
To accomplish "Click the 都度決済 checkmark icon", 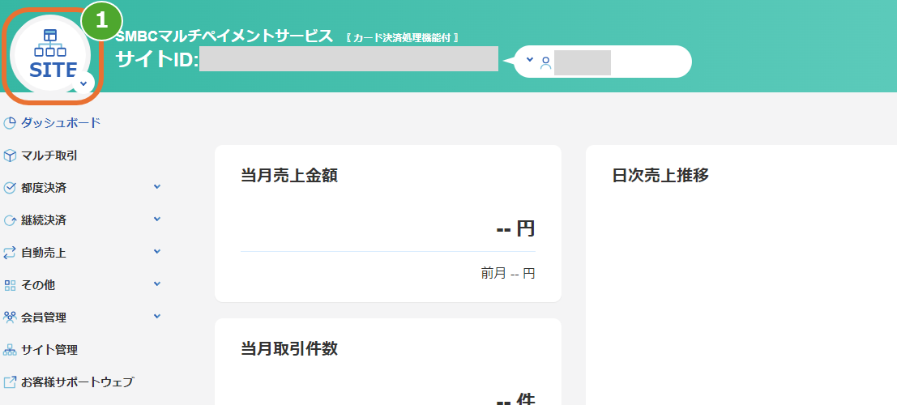I will (9, 188).
